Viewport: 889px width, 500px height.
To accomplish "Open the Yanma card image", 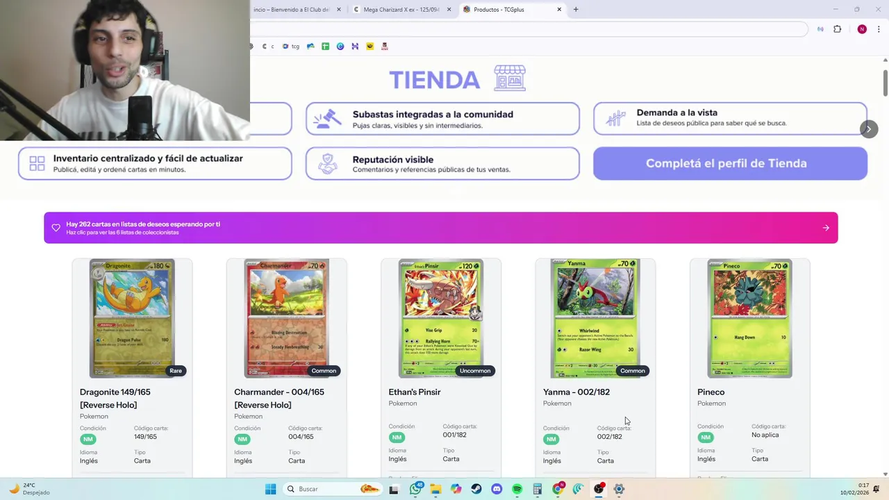I will coord(595,318).
